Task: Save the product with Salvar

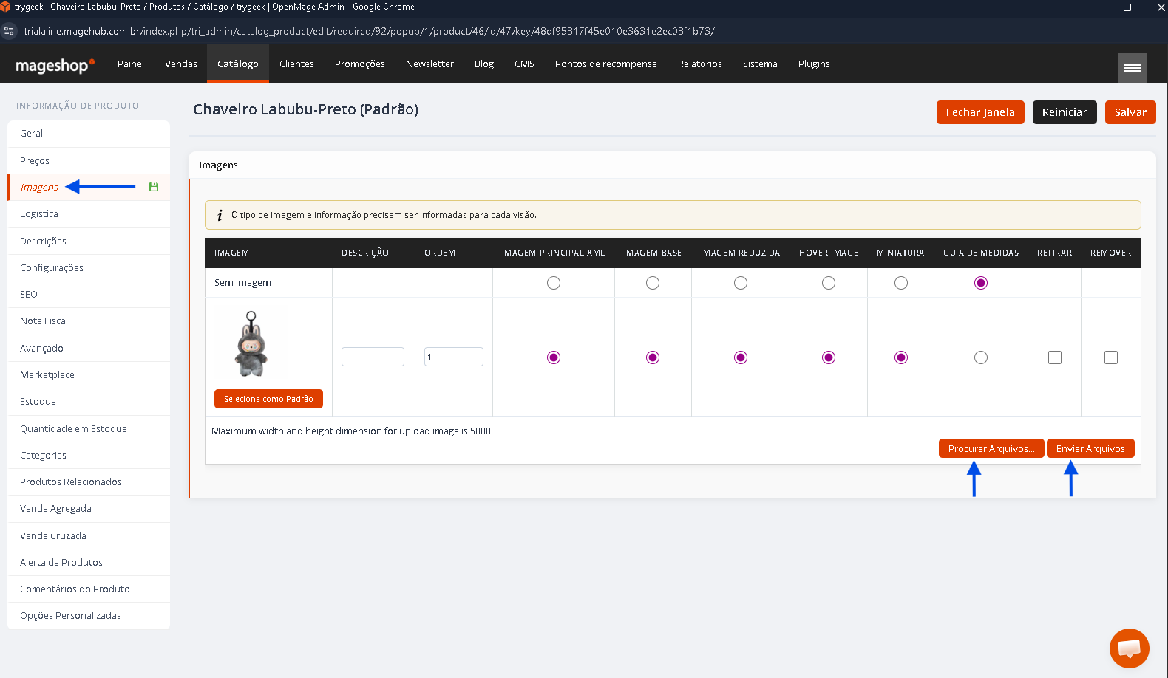Action: tap(1130, 112)
